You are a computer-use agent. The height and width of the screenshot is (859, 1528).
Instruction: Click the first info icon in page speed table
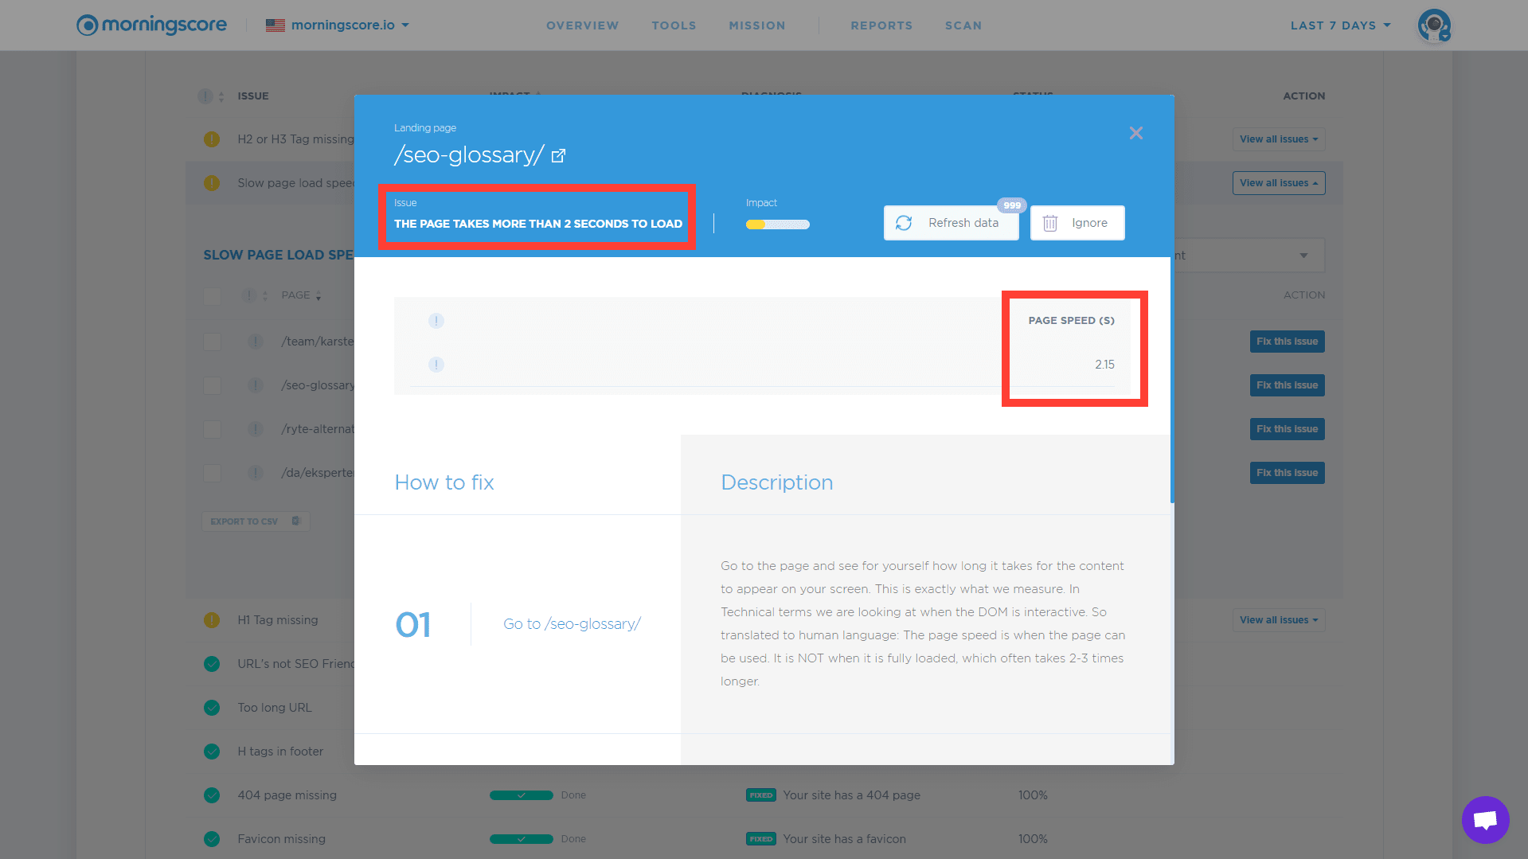pyautogui.click(x=436, y=321)
